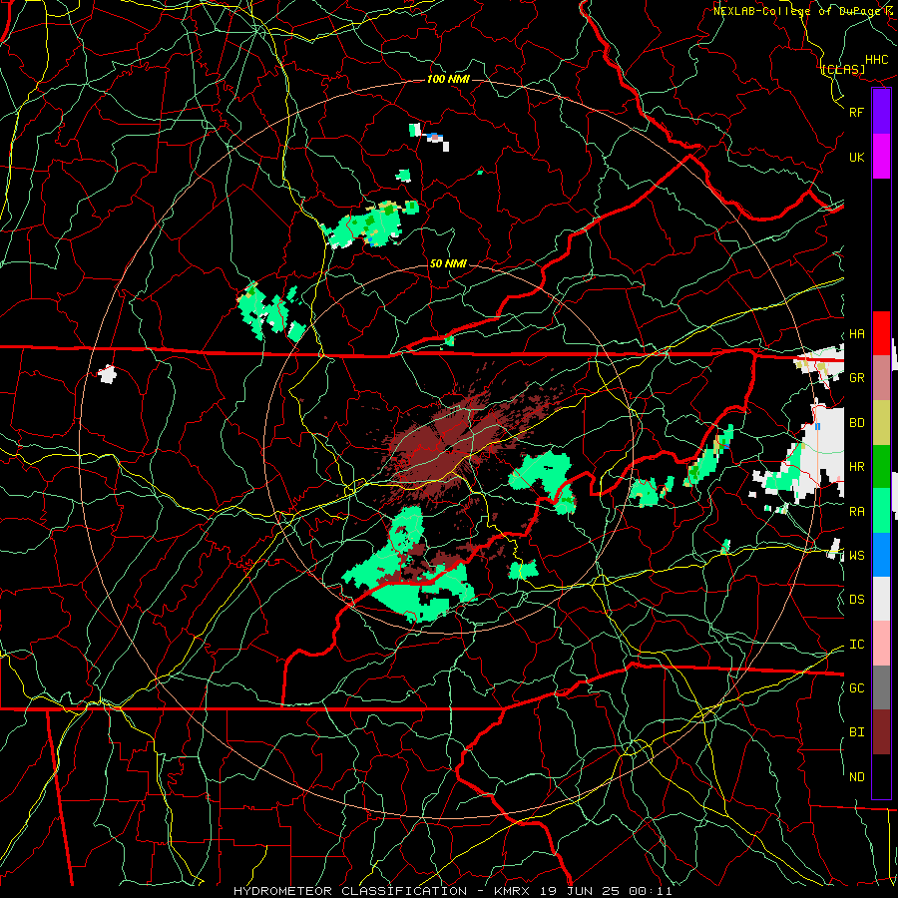Click the HR legend label
Screen dimensions: 898x898
tap(856, 467)
